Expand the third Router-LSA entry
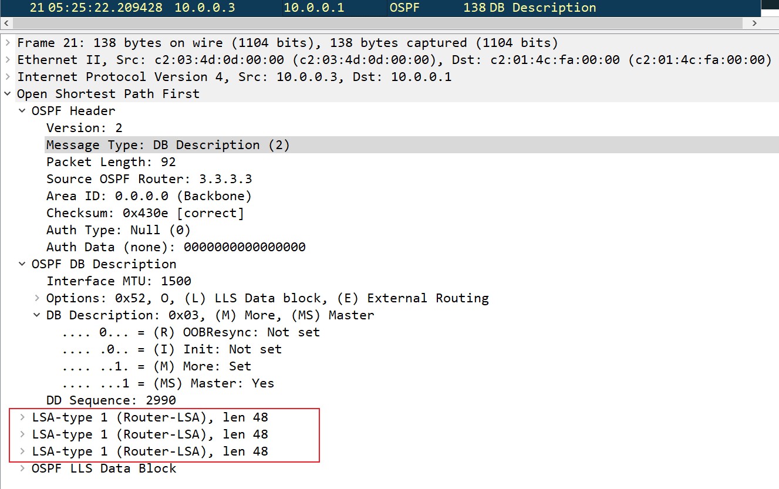Viewport: 779px width, 489px height. click(x=22, y=451)
